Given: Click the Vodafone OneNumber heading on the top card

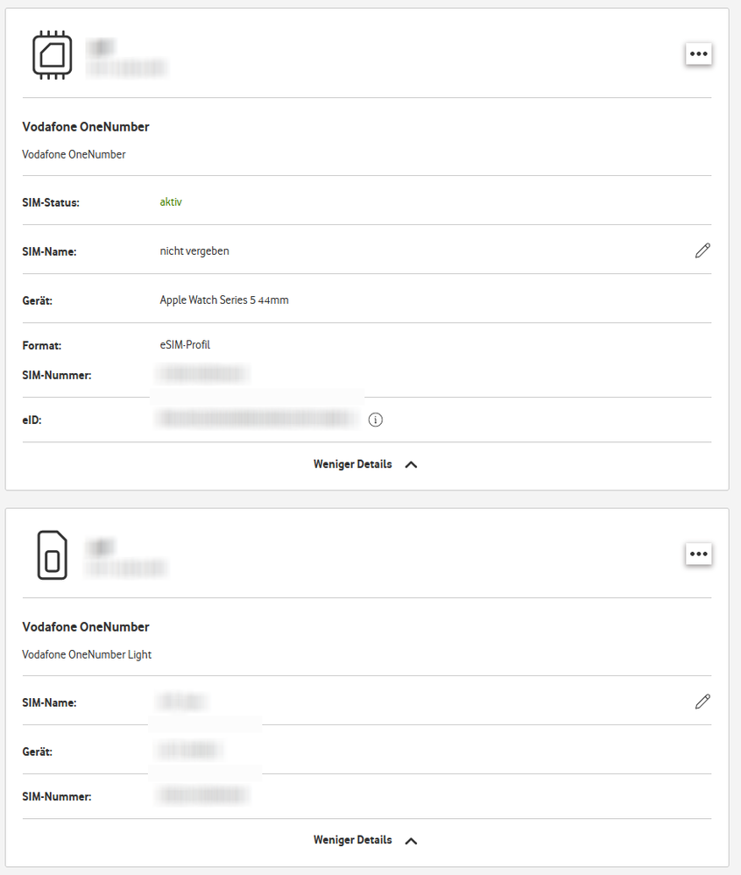Looking at the screenshot, I should coord(85,126).
